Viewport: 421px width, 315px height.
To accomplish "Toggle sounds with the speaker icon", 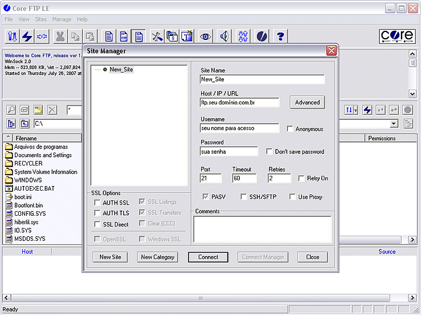I will [224, 36].
